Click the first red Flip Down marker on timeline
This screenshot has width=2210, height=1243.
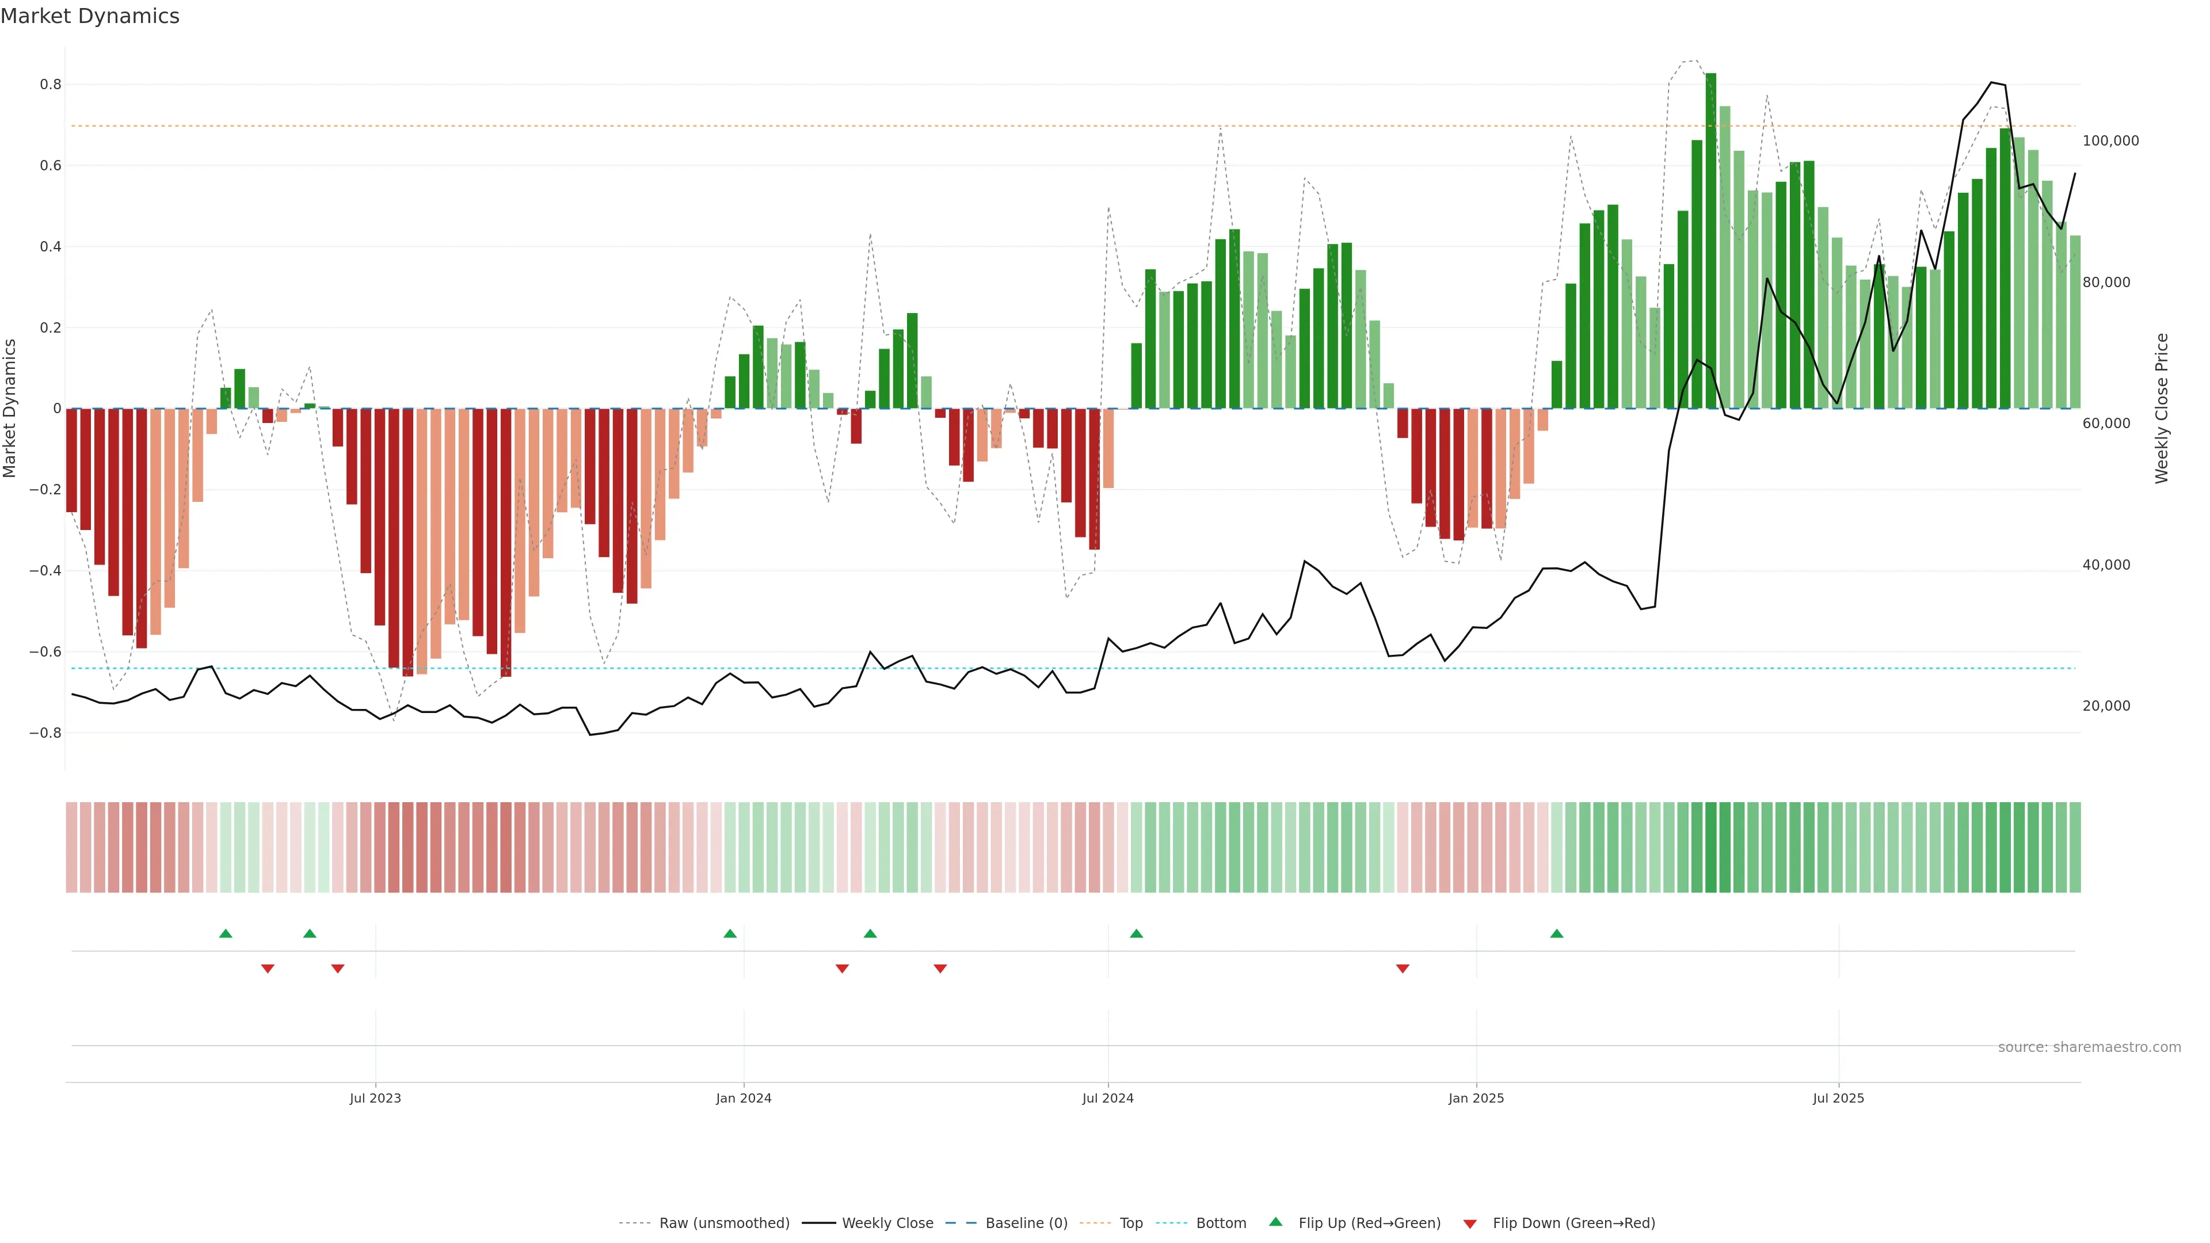[268, 969]
